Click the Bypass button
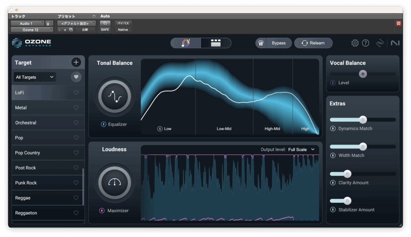This screenshot has height=237, width=411. [x=279, y=43]
